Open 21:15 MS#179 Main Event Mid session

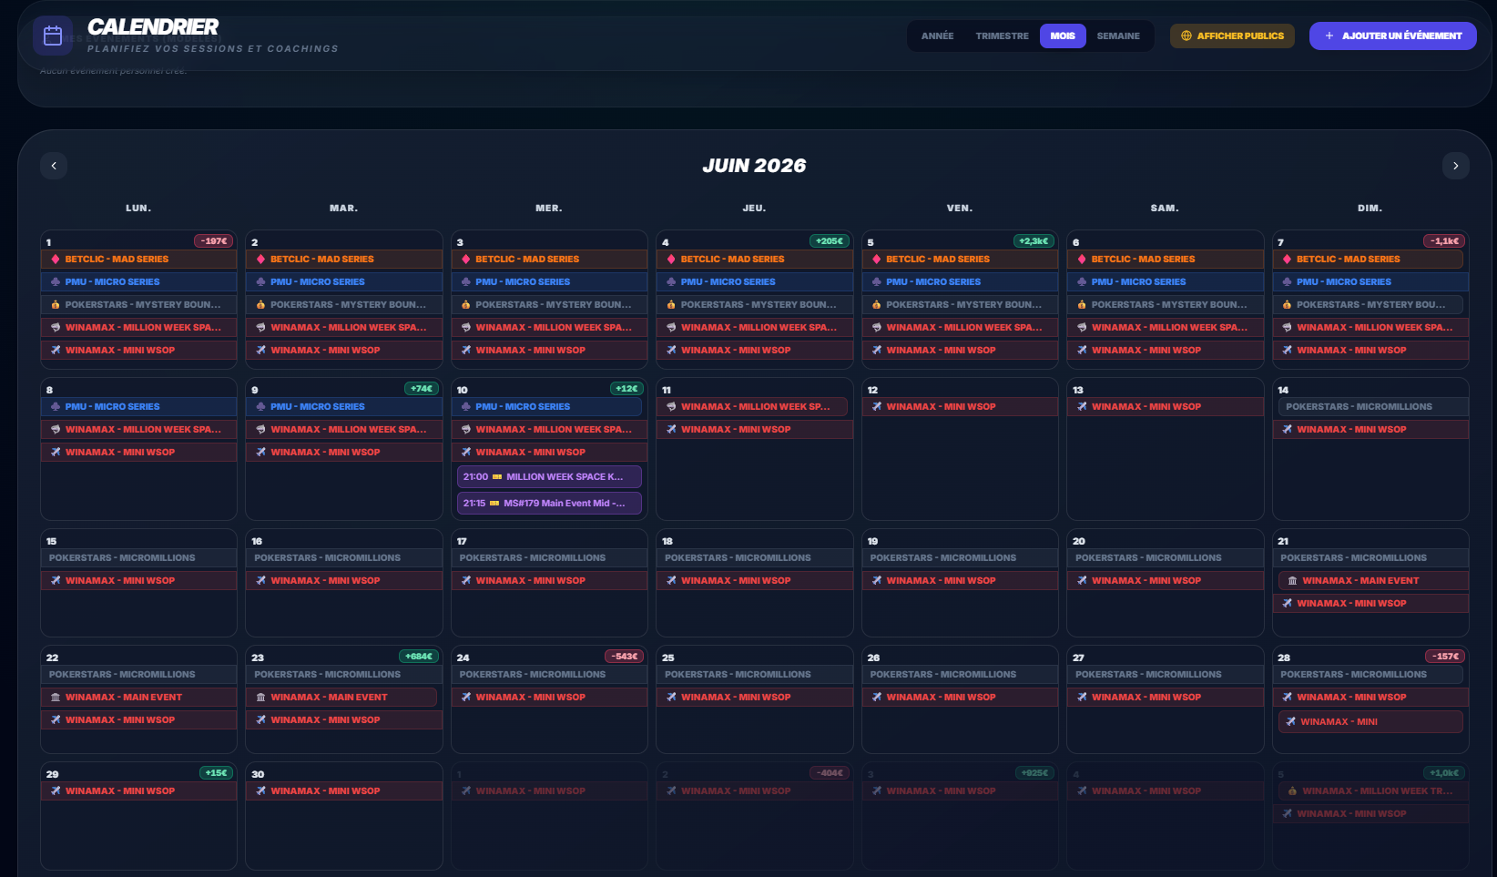pyautogui.click(x=549, y=504)
